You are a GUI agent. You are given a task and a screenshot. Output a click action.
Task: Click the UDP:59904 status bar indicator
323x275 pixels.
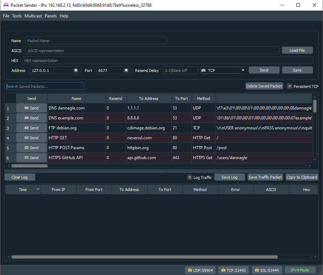(x=200, y=270)
